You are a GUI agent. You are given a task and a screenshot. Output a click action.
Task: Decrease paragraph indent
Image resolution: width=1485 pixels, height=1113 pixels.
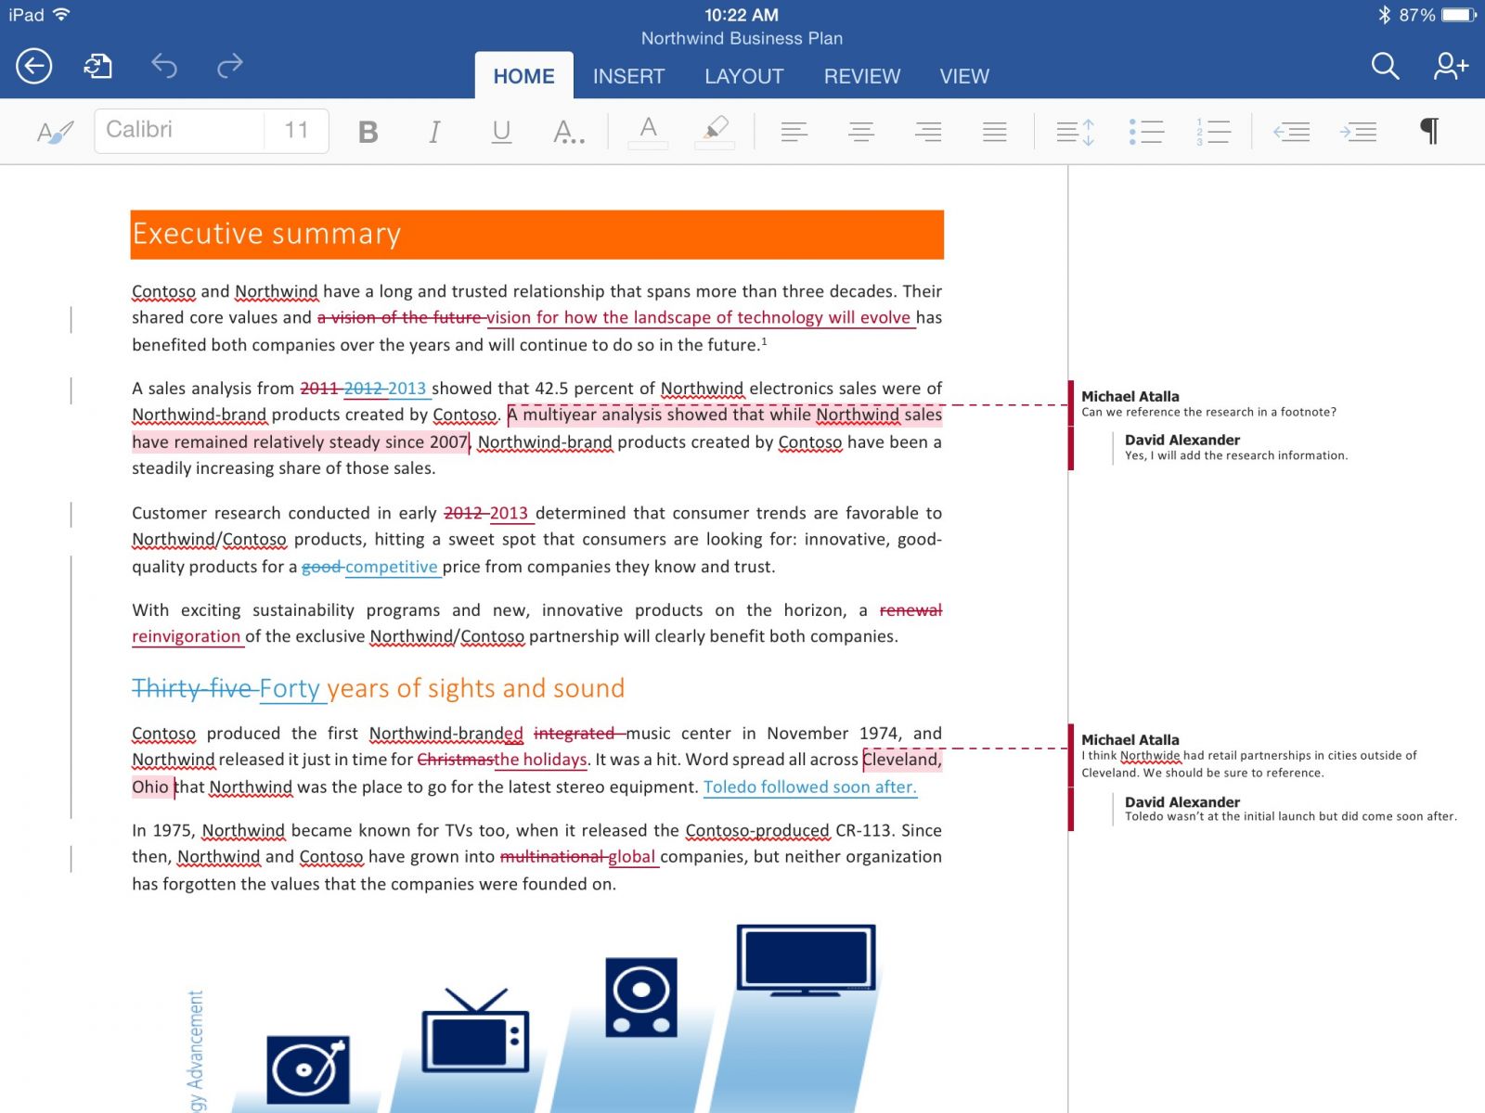coord(1292,132)
